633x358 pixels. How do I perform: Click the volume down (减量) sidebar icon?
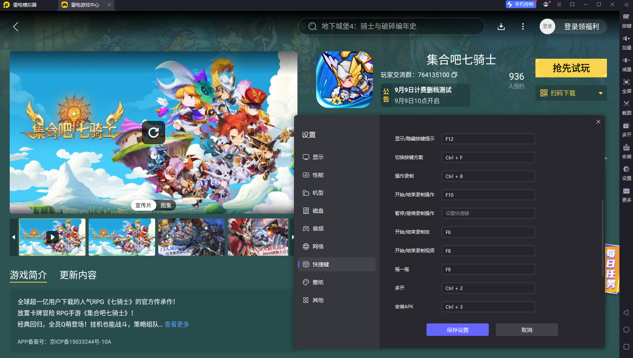(626, 65)
